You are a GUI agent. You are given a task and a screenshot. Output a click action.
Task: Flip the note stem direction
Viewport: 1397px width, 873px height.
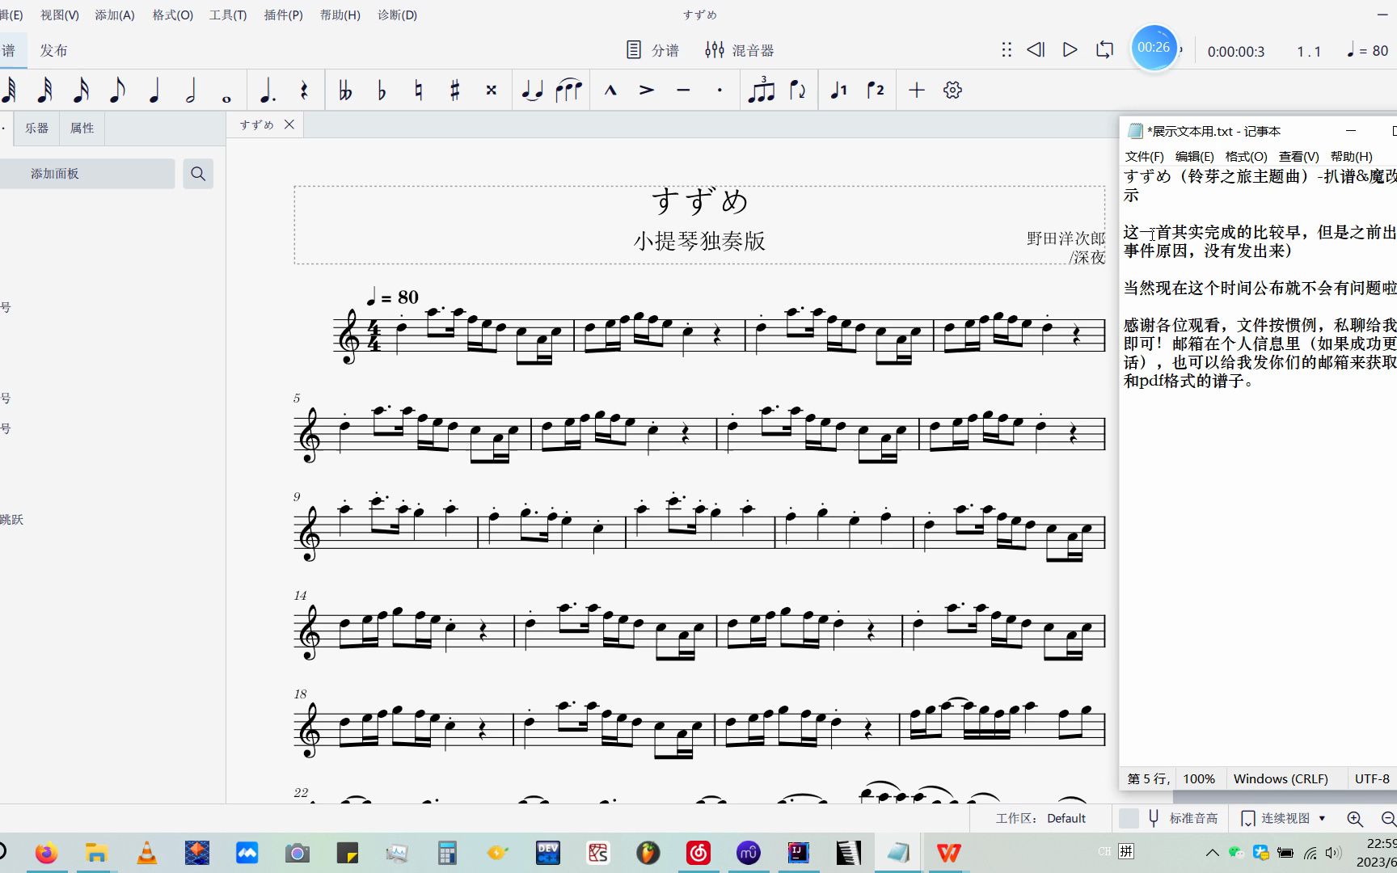(797, 91)
